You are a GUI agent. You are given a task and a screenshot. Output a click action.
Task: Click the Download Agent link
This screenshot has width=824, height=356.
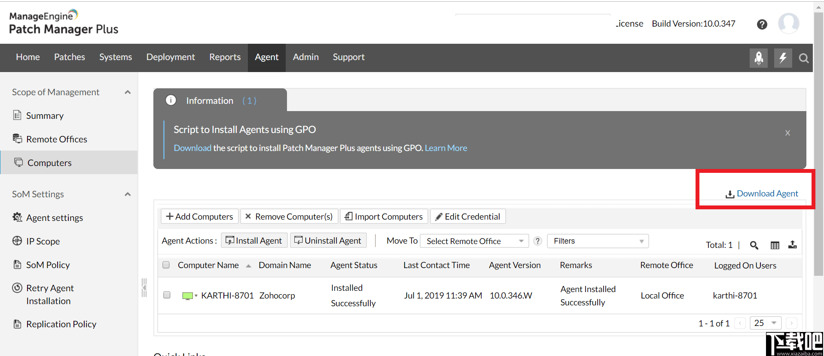click(x=762, y=193)
